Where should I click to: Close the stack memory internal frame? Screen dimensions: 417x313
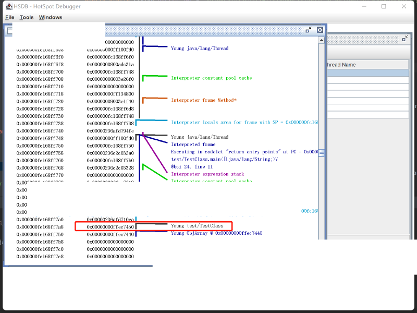coord(320,30)
